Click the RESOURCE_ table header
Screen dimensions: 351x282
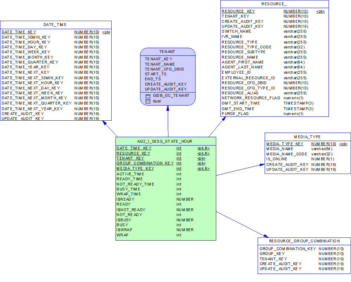coord(274,4)
